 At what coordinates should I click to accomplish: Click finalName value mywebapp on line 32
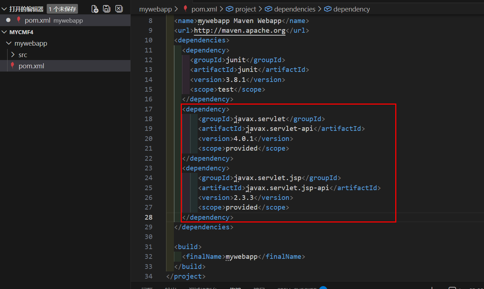point(241,257)
